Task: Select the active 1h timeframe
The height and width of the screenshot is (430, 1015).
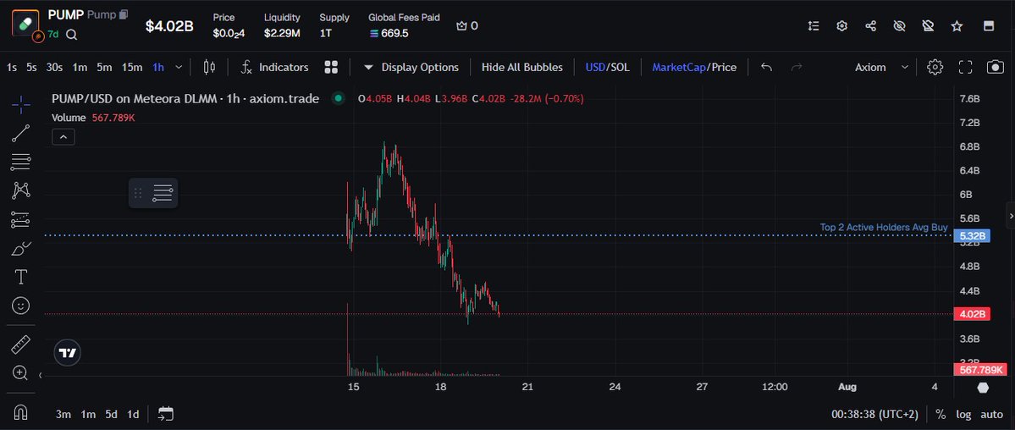Action: pyautogui.click(x=158, y=67)
